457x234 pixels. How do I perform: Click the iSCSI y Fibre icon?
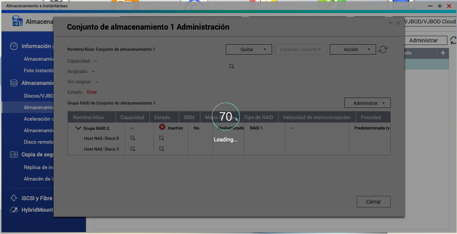click(14, 198)
